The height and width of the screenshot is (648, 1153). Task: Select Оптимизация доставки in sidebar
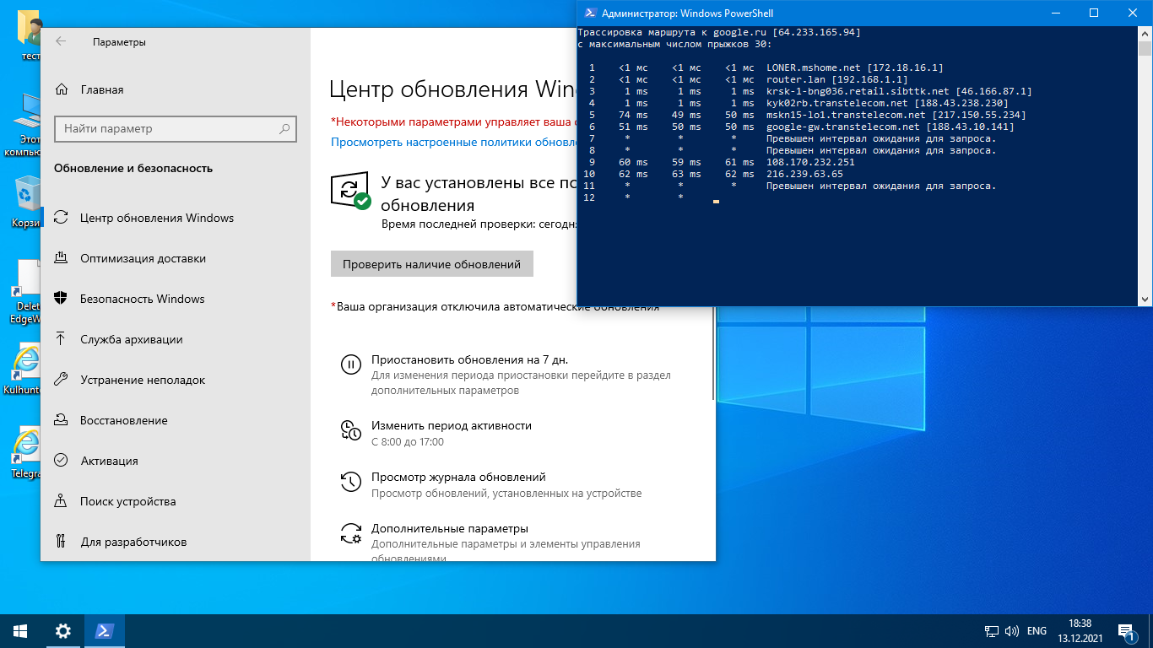tap(143, 258)
